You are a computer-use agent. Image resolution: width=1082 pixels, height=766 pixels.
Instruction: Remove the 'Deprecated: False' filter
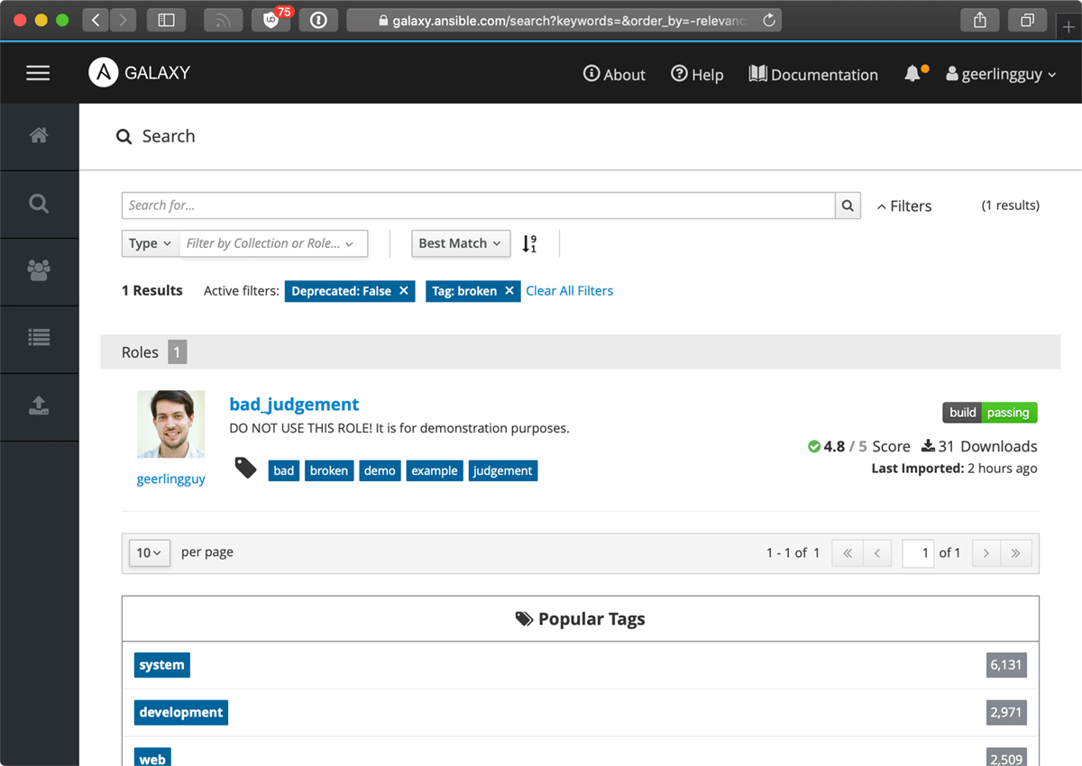(x=404, y=290)
